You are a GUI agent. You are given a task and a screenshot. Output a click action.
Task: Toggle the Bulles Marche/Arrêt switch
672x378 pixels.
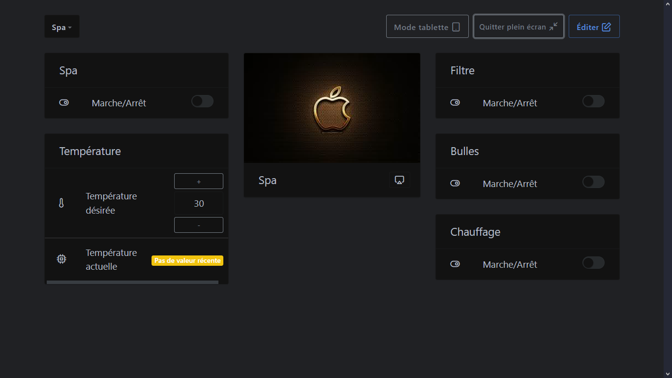593,182
